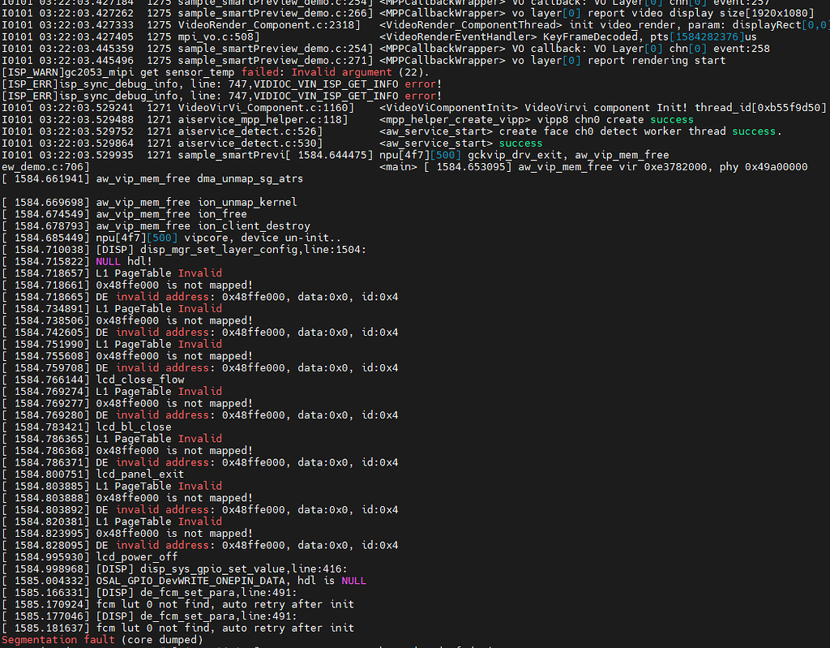The image size is (830, 648).
Task: Select the lcd_panel_exit log entry
Action: coord(139,474)
